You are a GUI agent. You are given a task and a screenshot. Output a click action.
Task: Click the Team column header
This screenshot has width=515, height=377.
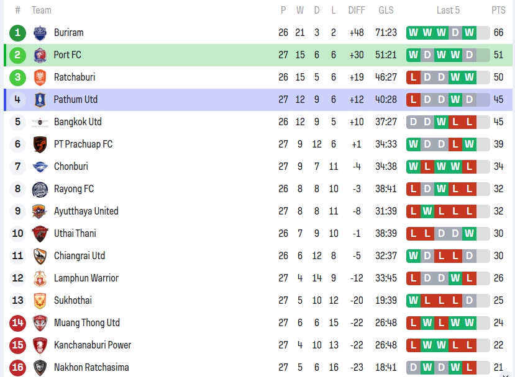click(x=42, y=10)
